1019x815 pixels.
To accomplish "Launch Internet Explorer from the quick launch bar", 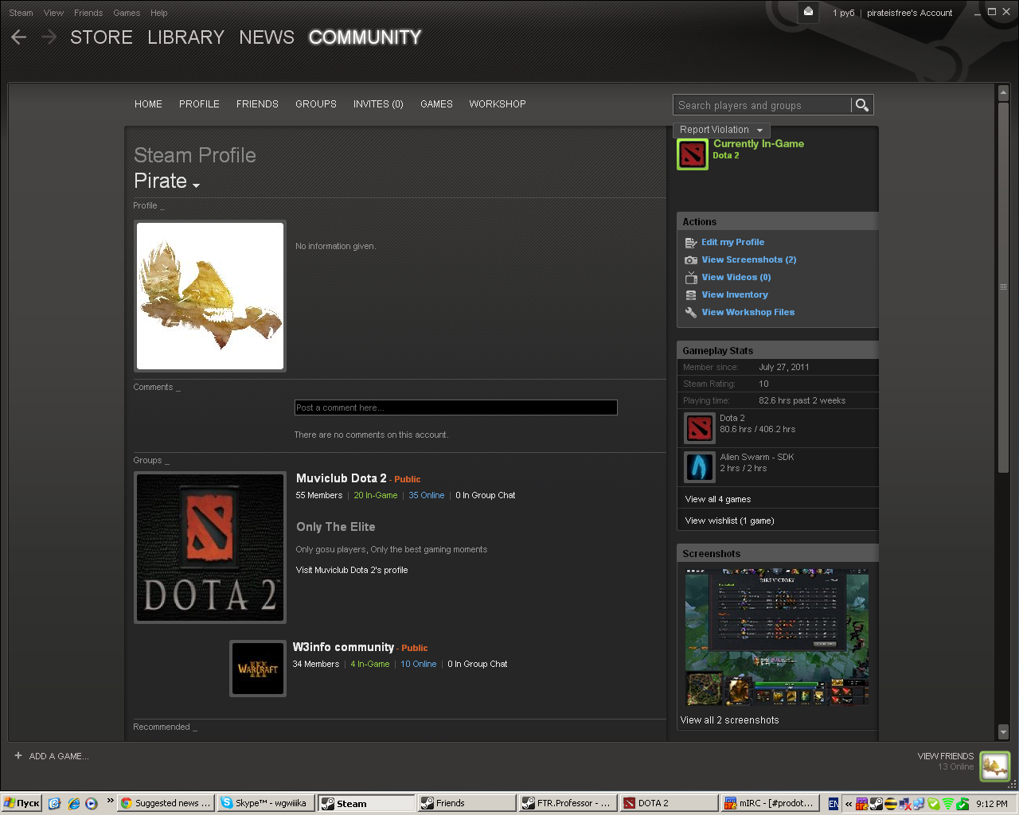I will tap(73, 804).
